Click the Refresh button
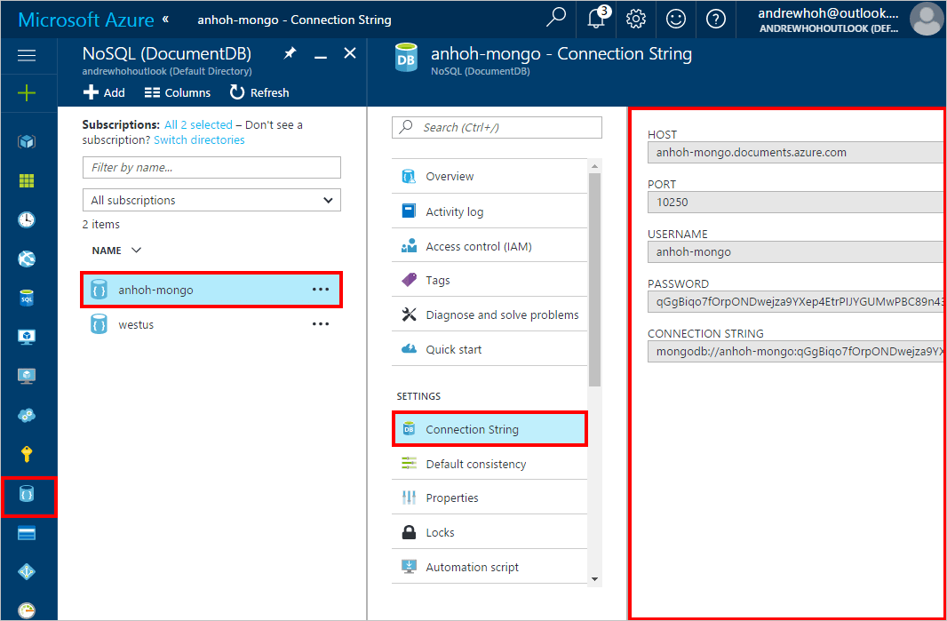 [259, 92]
